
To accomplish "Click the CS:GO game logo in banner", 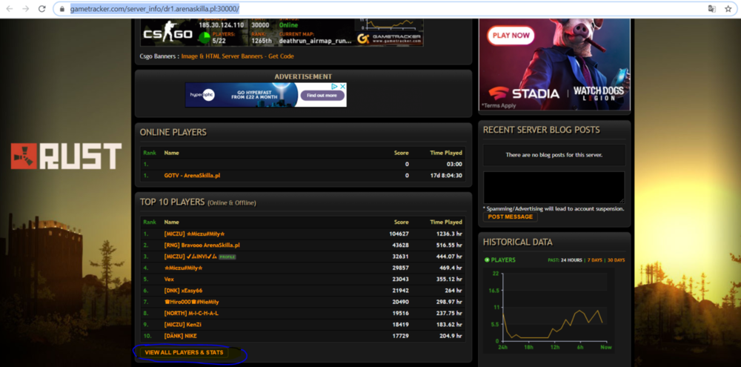I will click(x=167, y=33).
